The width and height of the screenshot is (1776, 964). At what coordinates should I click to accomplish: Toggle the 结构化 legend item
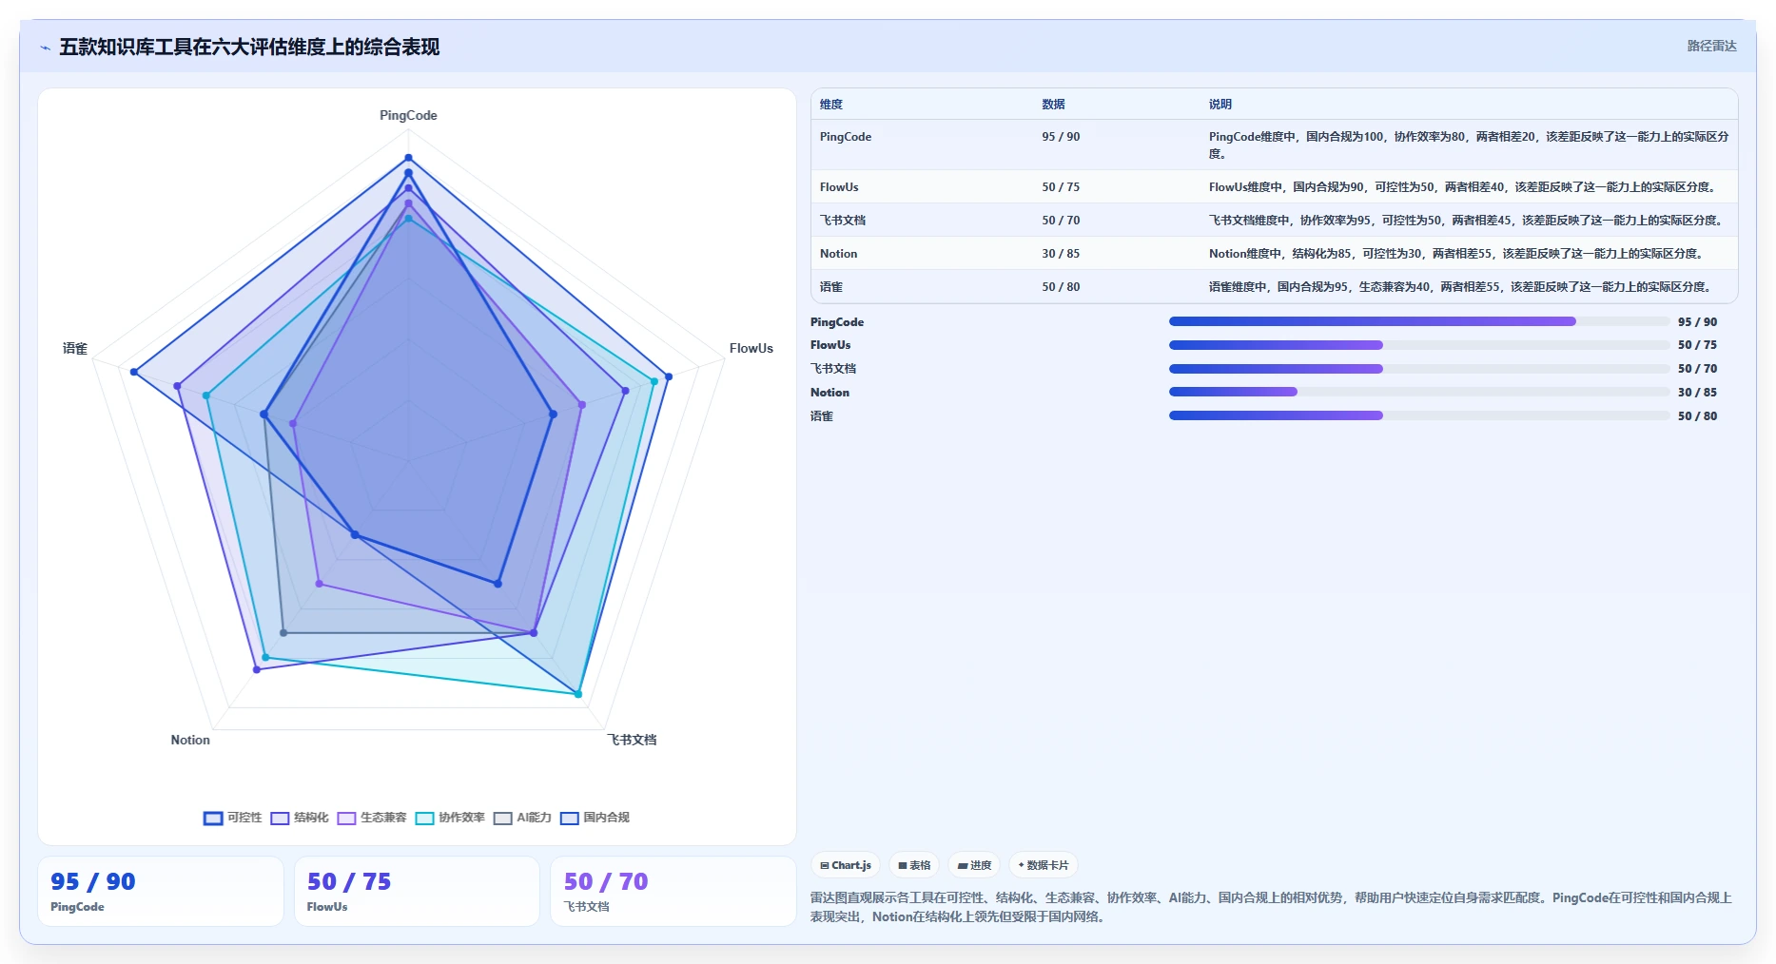click(x=300, y=818)
